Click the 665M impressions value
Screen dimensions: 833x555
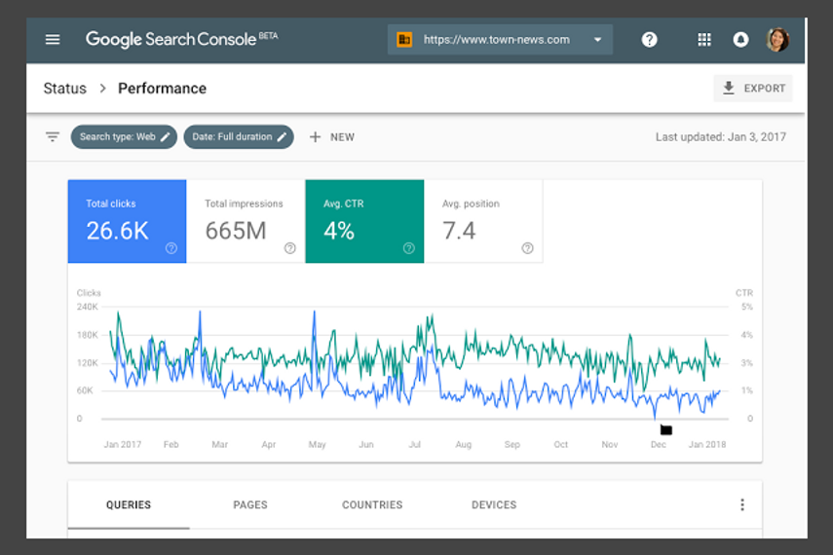(236, 231)
